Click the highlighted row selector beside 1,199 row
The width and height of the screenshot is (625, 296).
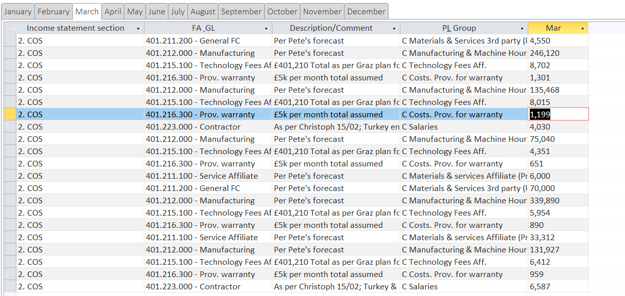(x=10, y=114)
